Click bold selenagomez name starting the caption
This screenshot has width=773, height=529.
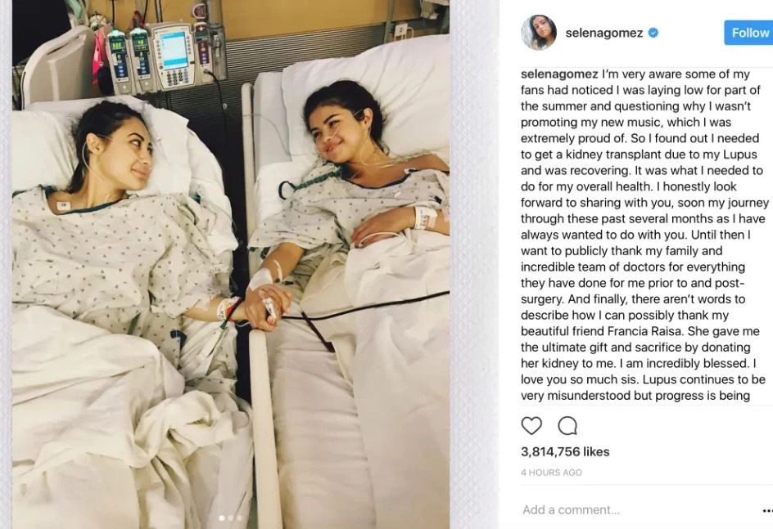[x=559, y=74]
